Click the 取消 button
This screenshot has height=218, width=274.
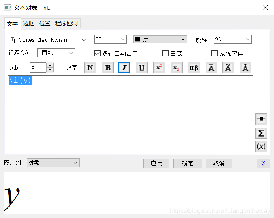click(219, 163)
